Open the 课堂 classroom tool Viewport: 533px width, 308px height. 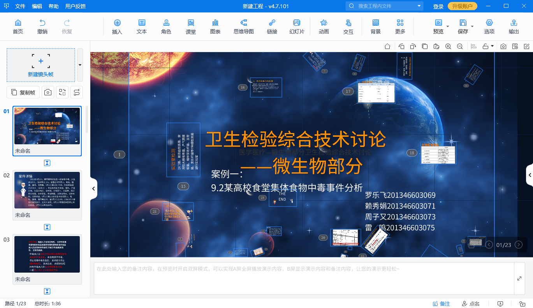point(191,27)
